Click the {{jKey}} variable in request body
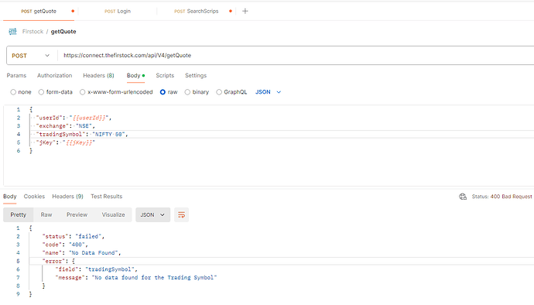This screenshot has width=534, height=305. (x=79, y=142)
